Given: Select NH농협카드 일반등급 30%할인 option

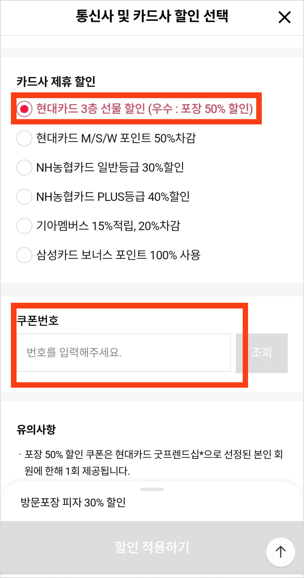Looking at the screenshot, I should tap(24, 167).
